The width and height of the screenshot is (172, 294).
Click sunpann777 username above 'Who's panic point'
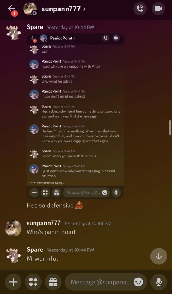44,223
